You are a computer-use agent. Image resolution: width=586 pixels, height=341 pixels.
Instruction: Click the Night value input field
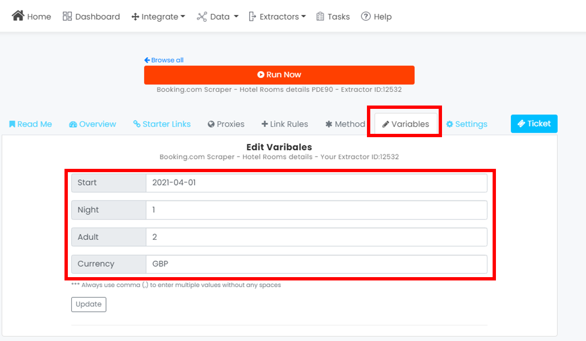tap(316, 210)
